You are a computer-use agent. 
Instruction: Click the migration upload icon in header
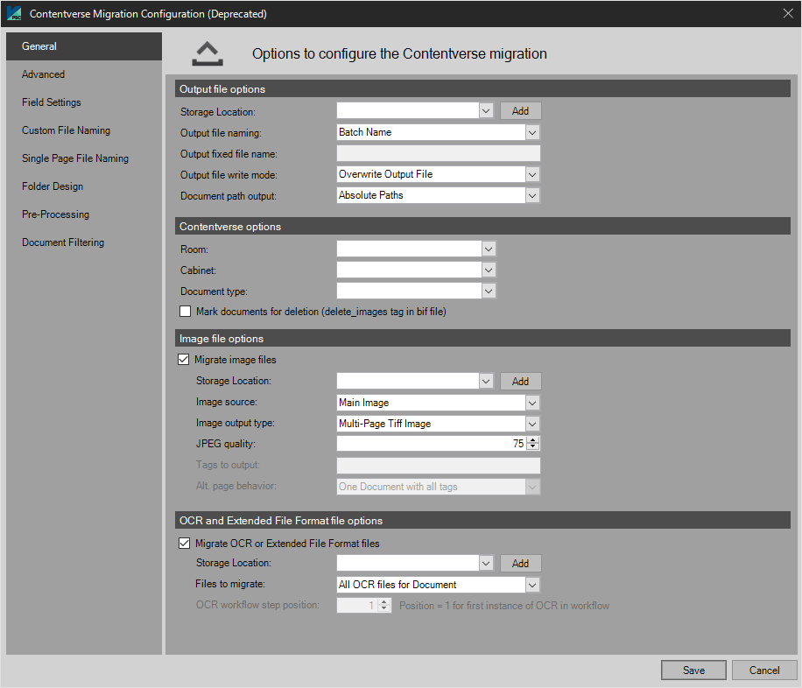[208, 53]
